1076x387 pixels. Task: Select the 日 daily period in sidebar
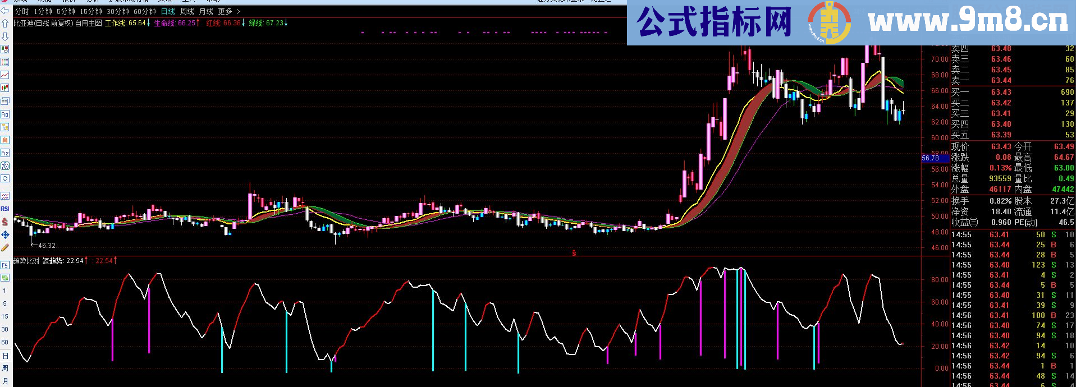(x=5, y=356)
